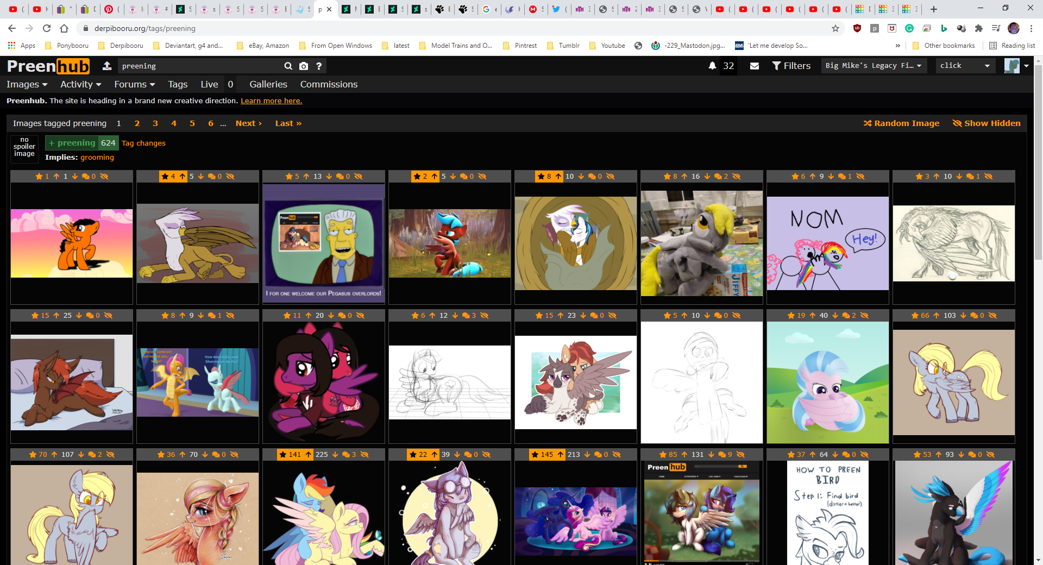The height and width of the screenshot is (565, 1043).
Task: Go to the Next results page
Action: pos(249,123)
